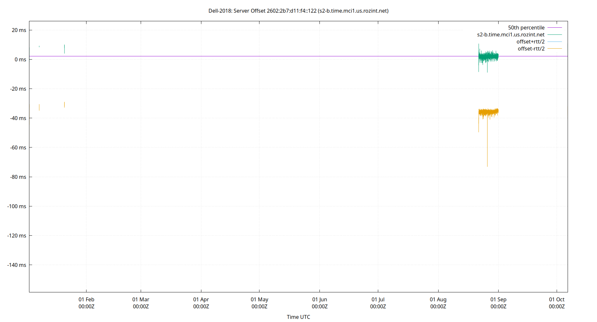Click the s2-b.time.mci1.us.rozint.net legend line sample
The image size is (597, 322).
point(554,35)
